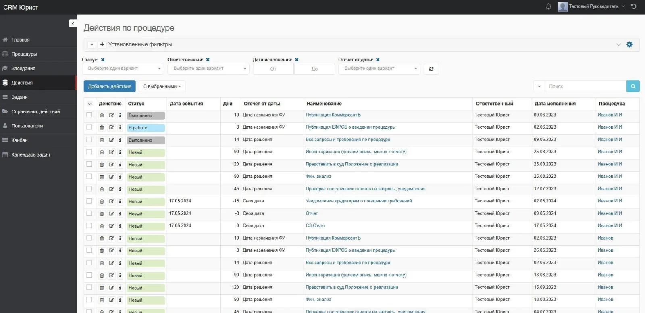Click the refresh filters button
Viewport: 645px width, 313px height.
431,69
